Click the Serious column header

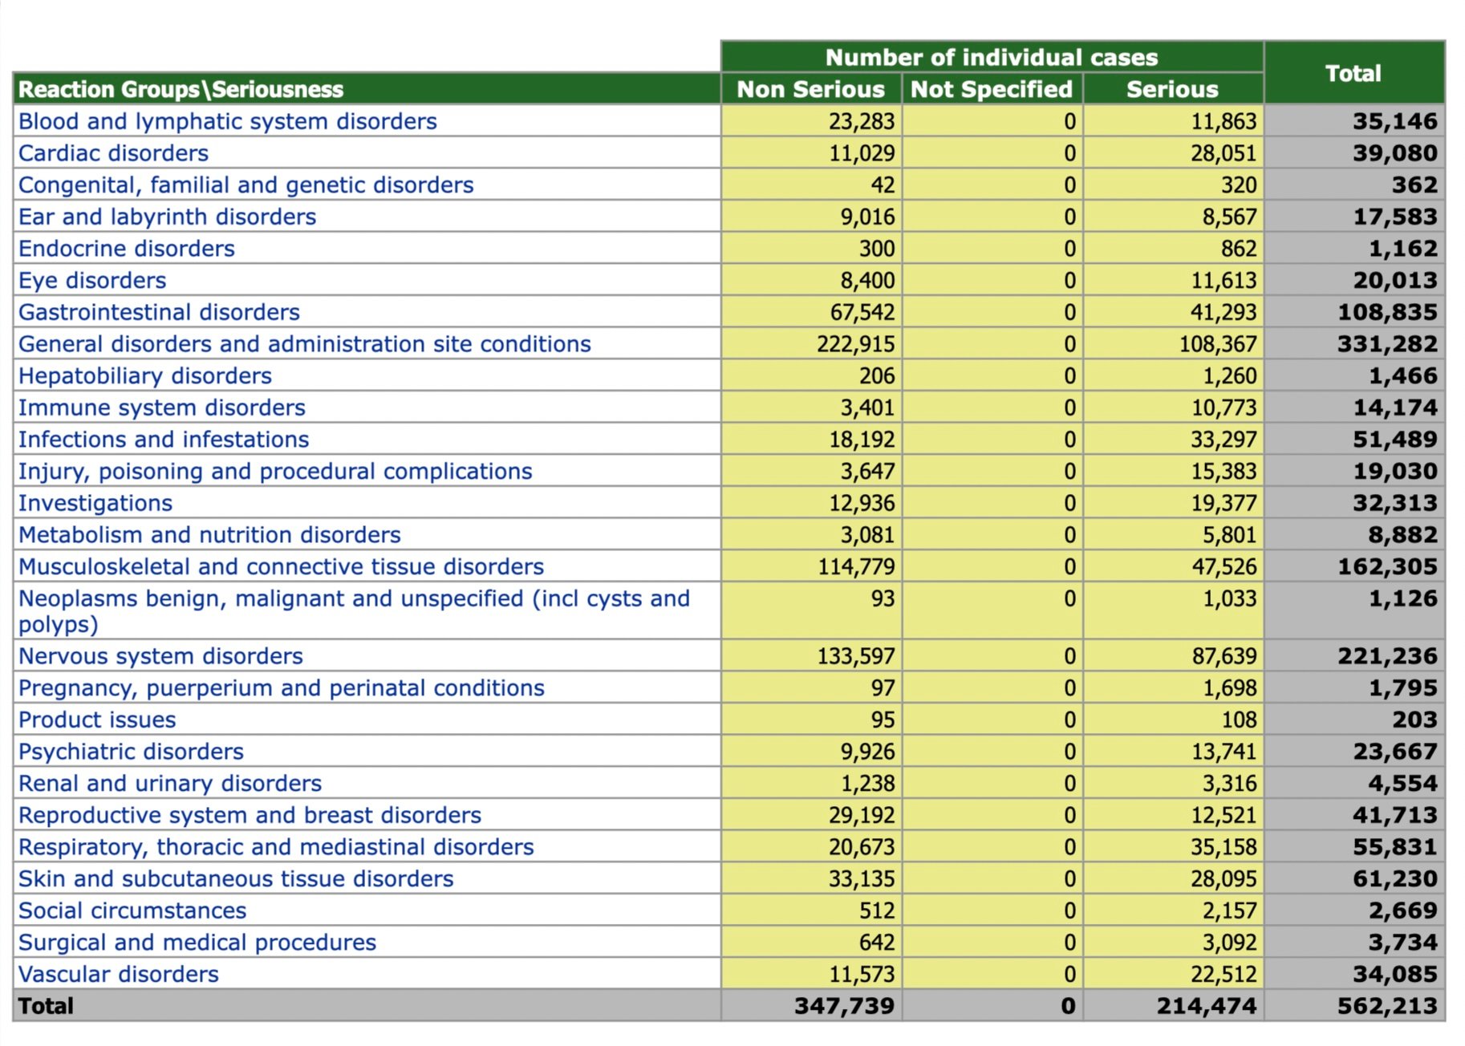[x=1171, y=89]
